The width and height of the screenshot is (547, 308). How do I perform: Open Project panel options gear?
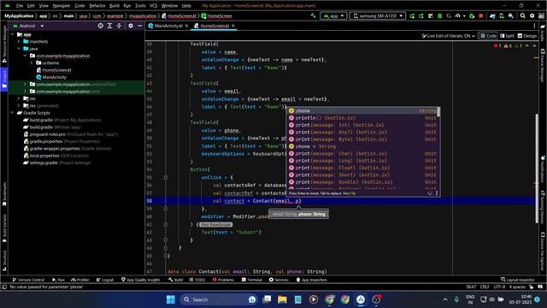pos(131,26)
